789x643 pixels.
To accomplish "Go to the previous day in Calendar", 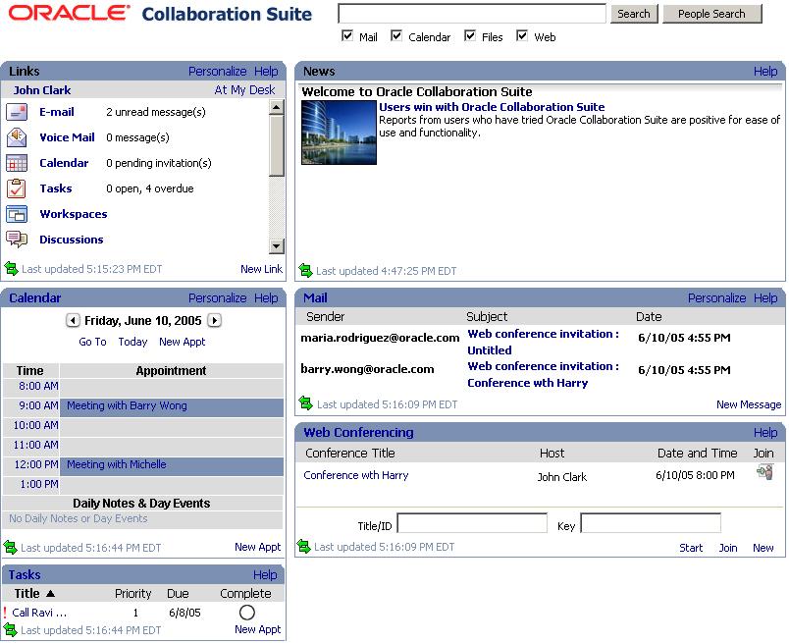I will 73,321.
